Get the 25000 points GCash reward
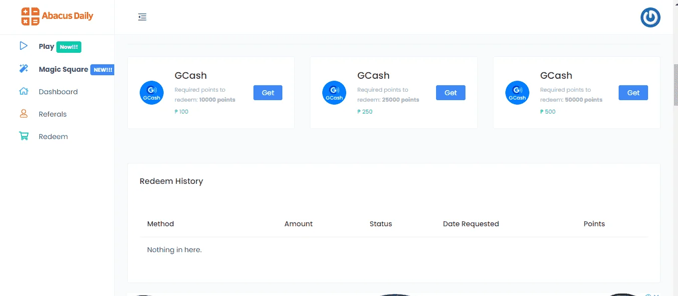 click(451, 93)
